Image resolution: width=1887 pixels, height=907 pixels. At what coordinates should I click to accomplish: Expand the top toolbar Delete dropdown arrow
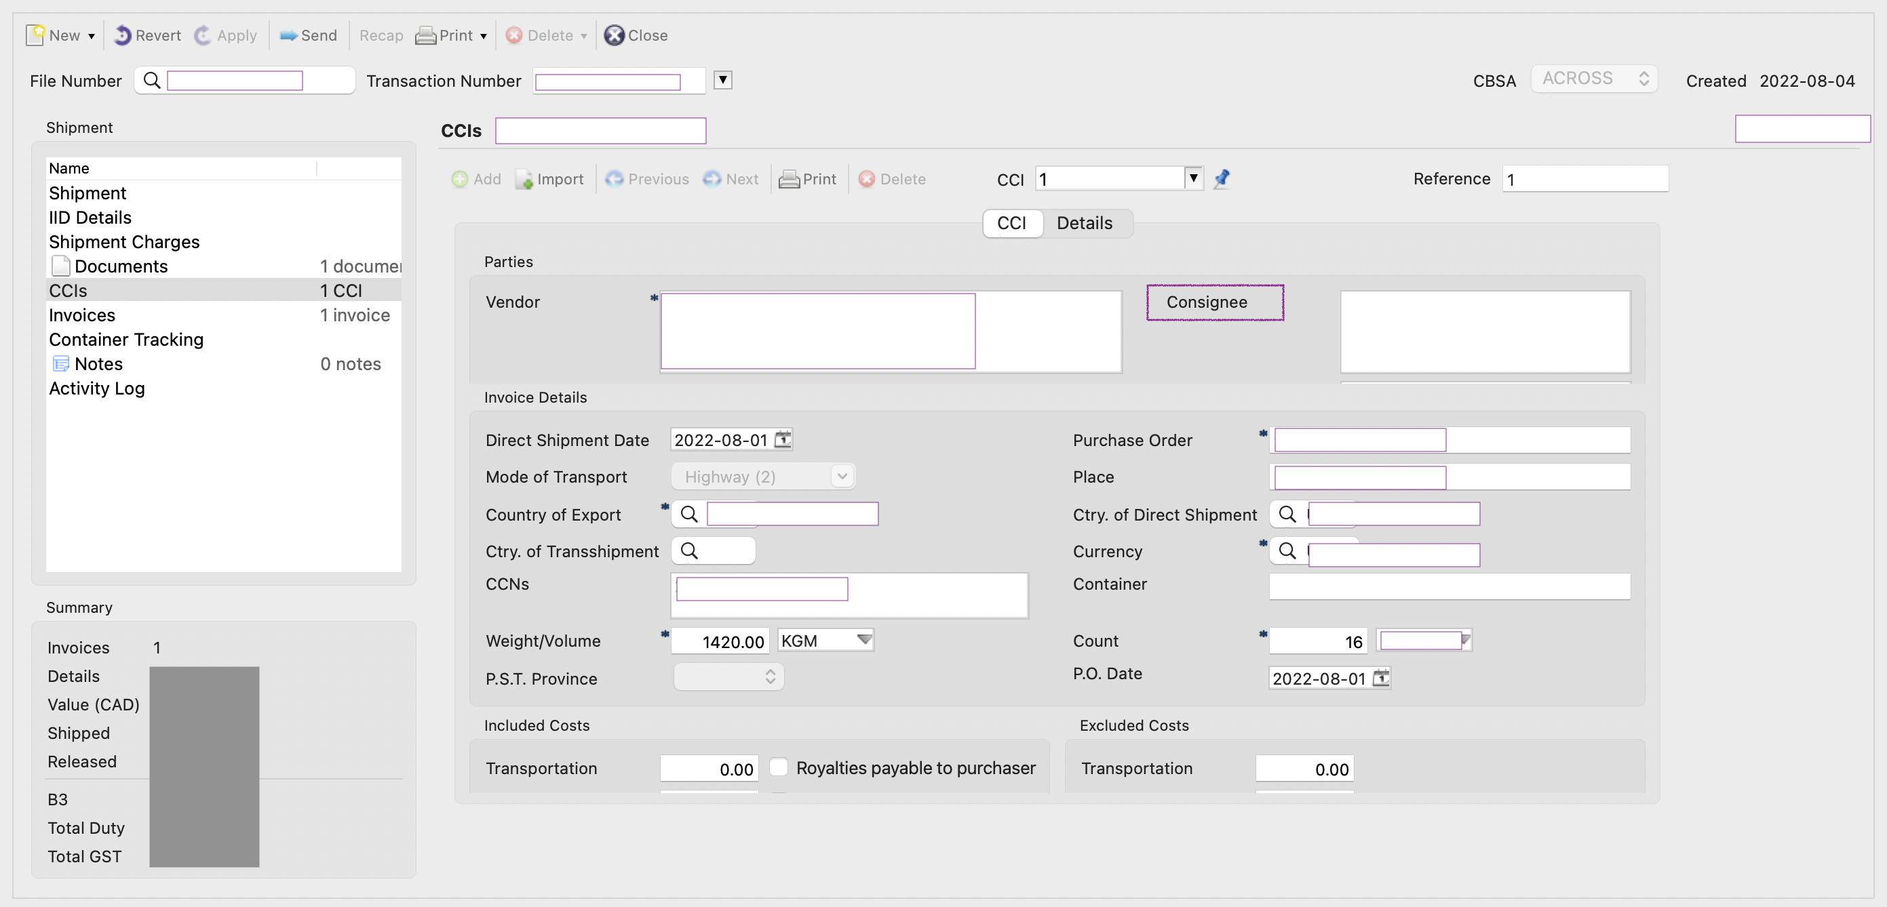coord(584,36)
